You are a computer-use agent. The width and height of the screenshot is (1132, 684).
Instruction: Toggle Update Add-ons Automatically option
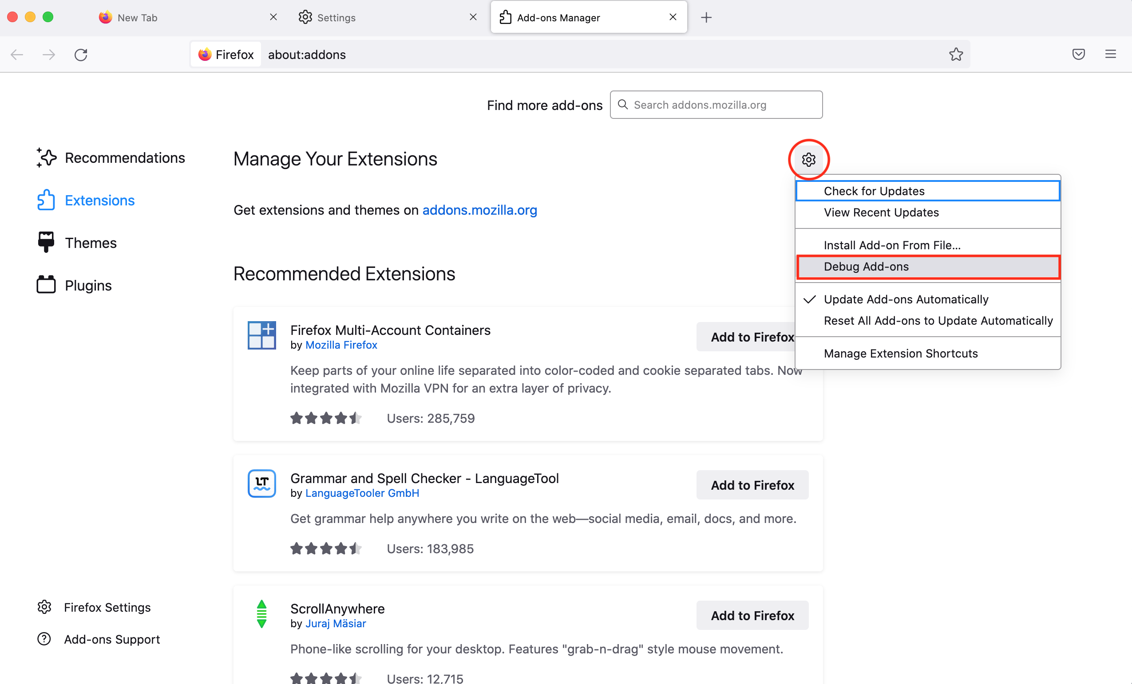click(x=928, y=299)
